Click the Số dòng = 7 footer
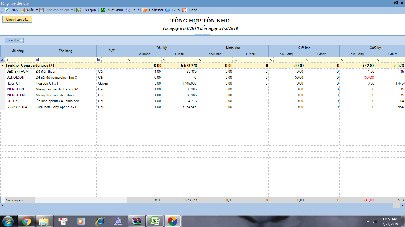The image size is (405, 227). pos(15,200)
